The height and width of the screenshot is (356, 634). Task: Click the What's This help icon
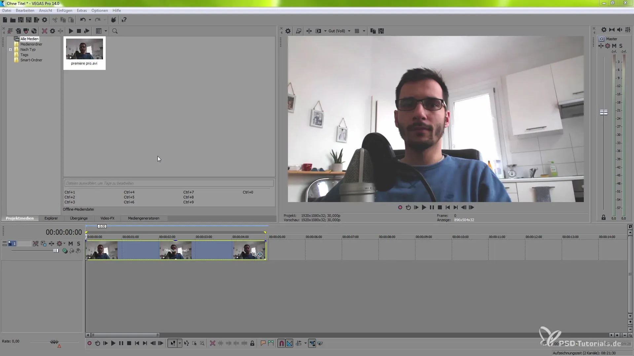[x=124, y=20]
